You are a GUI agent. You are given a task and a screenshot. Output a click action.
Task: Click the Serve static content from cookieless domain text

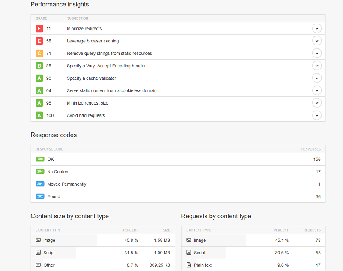coord(111,91)
